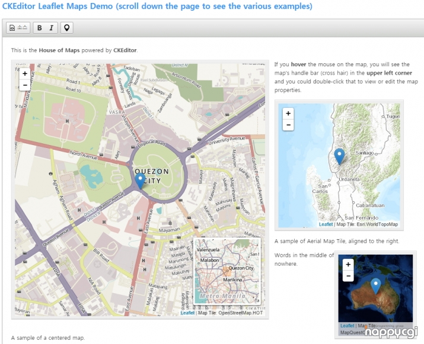The image size is (424, 344).
Task: Zoom out on the Esri WorldTopoMap
Action: tap(288, 125)
